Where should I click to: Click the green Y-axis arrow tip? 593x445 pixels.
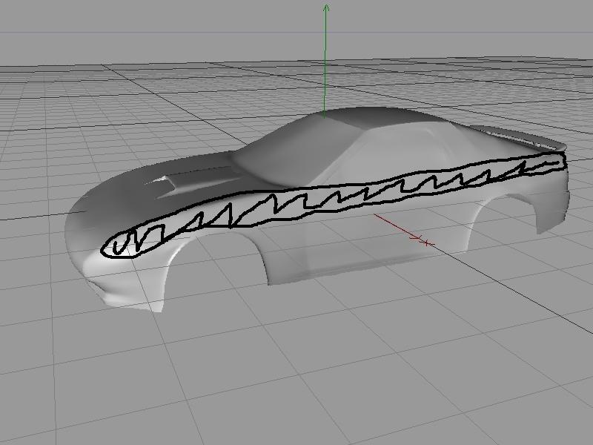tap(325, 7)
